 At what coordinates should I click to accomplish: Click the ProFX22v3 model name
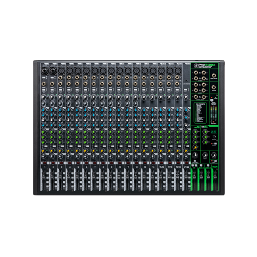[207, 65]
